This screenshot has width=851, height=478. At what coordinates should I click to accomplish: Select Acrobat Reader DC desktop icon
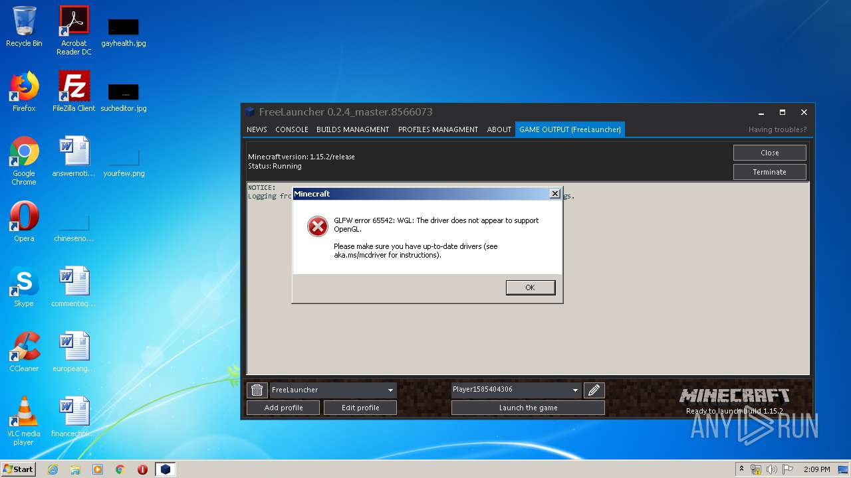[74, 31]
